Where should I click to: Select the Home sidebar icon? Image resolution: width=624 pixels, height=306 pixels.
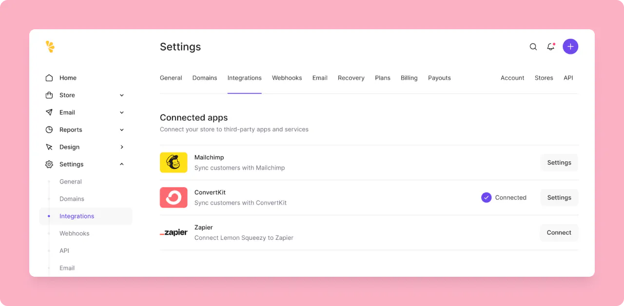click(x=49, y=77)
